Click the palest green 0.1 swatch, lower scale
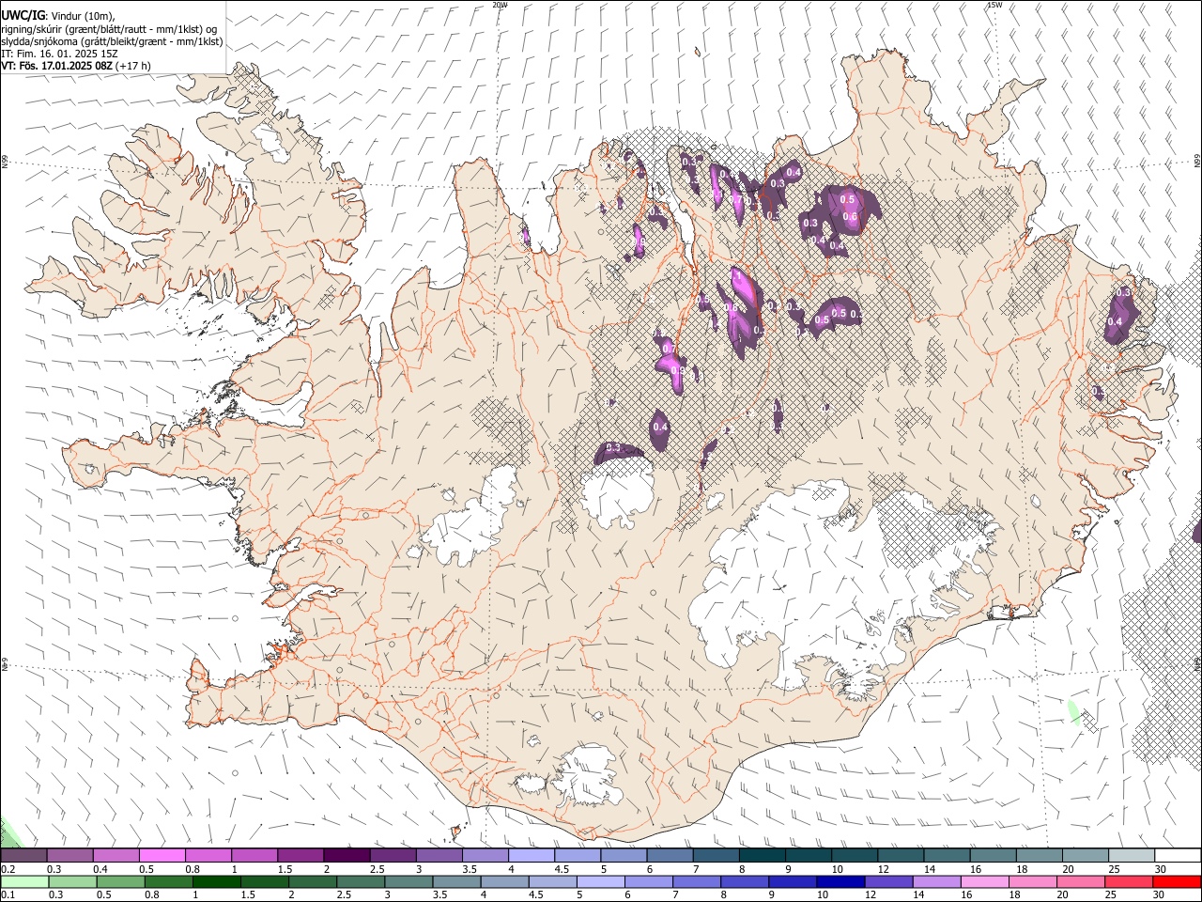The width and height of the screenshot is (1202, 902). [24, 881]
